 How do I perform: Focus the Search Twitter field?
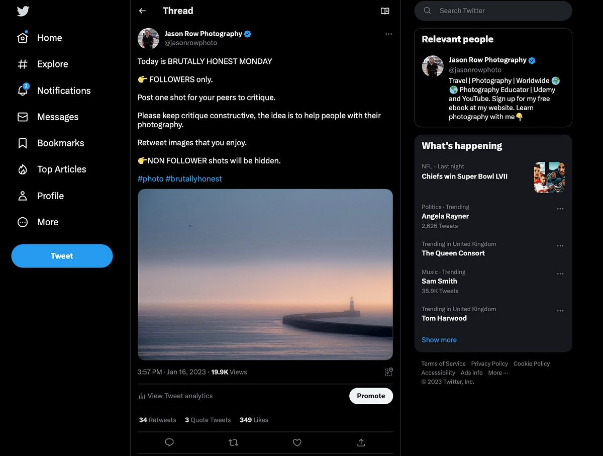(497, 11)
